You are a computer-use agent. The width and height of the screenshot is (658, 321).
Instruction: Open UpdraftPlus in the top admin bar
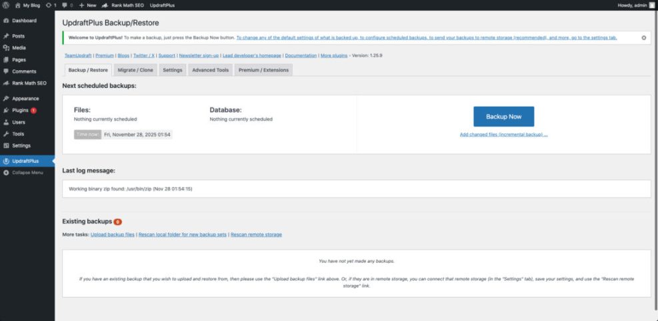click(163, 5)
